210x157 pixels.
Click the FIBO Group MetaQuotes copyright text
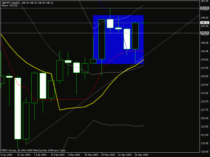pyautogui.click(x=34, y=150)
